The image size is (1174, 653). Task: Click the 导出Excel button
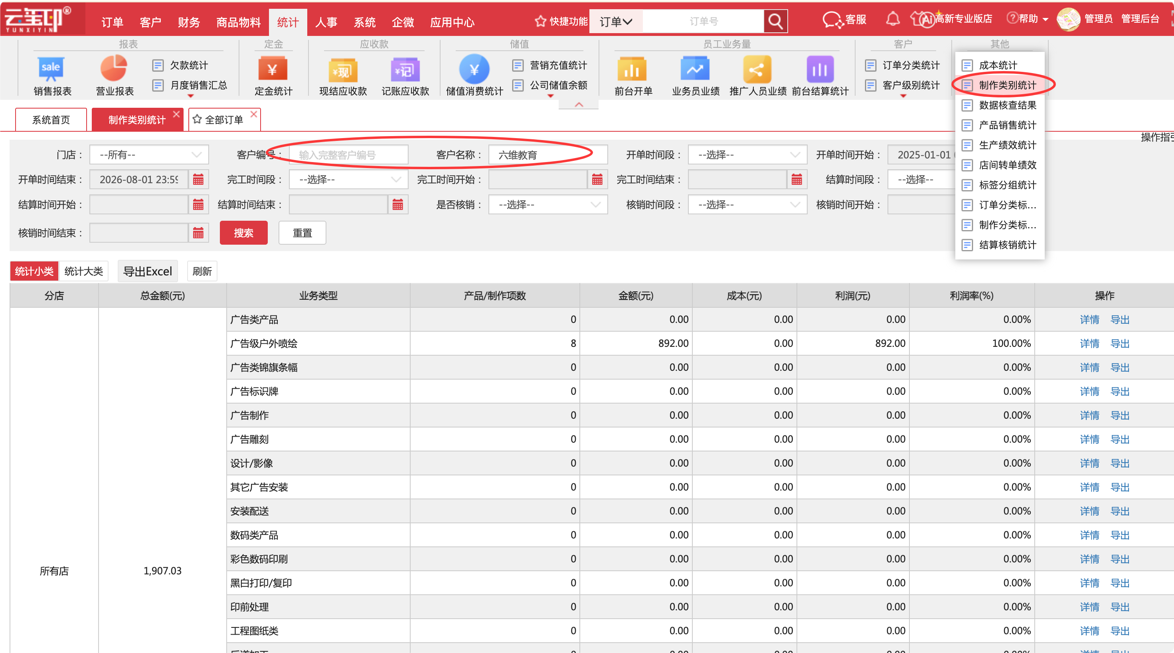pos(148,271)
